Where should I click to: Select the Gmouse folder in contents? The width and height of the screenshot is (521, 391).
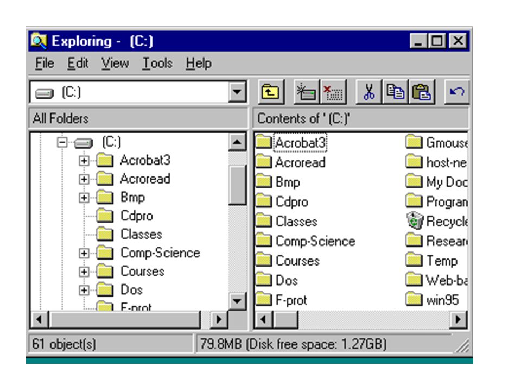[x=436, y=142]
